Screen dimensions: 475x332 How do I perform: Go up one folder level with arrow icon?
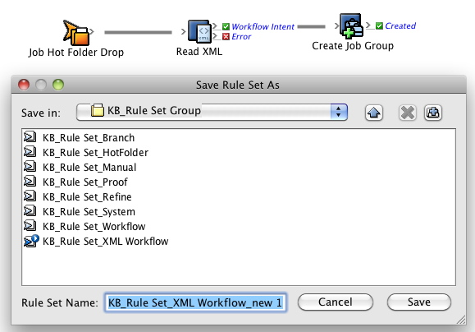point(374,113)
